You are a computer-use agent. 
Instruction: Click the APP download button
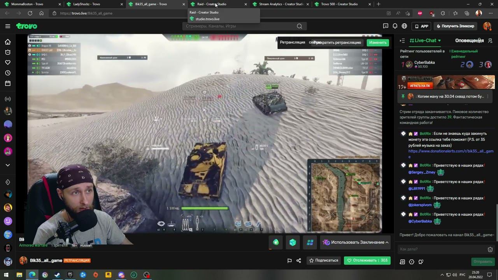(x=421, y=26)
